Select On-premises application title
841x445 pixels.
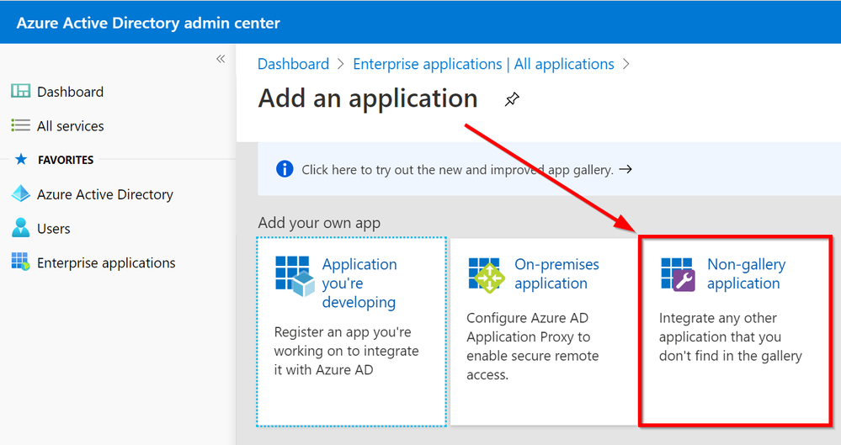(556, 274)
